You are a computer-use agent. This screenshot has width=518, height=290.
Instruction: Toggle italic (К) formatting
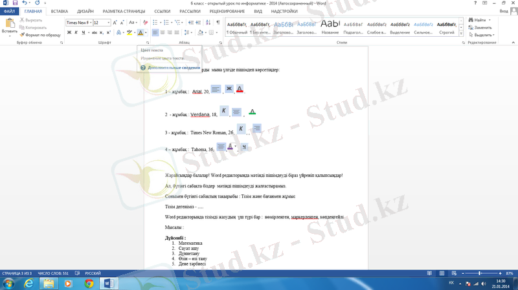(76, 32)
